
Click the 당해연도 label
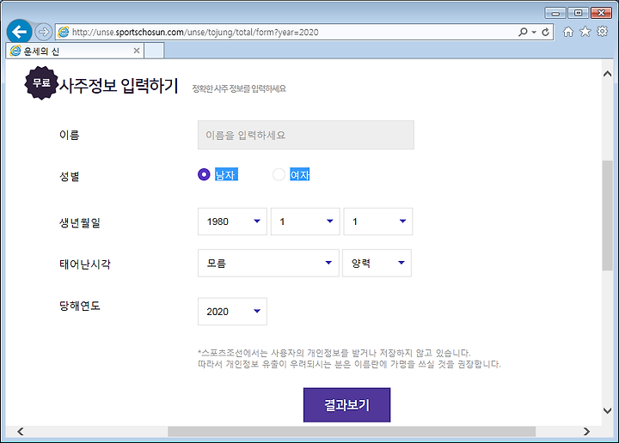(x=80, y=306)
